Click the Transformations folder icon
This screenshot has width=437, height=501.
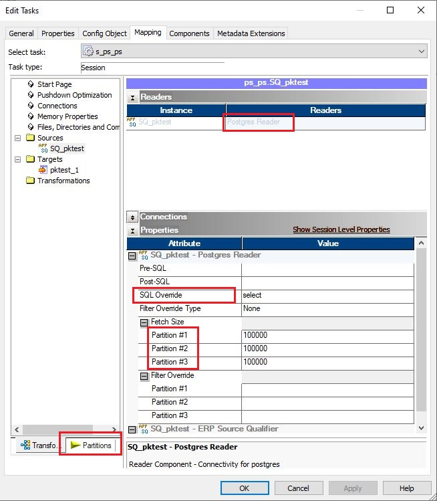(30, 180)
